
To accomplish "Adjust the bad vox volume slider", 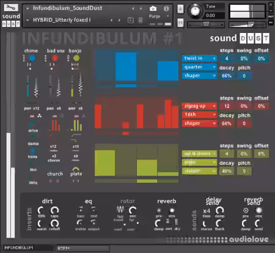I will point(50,86).
